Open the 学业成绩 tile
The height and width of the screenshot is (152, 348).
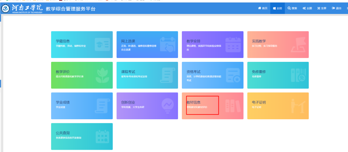point(82,106)
